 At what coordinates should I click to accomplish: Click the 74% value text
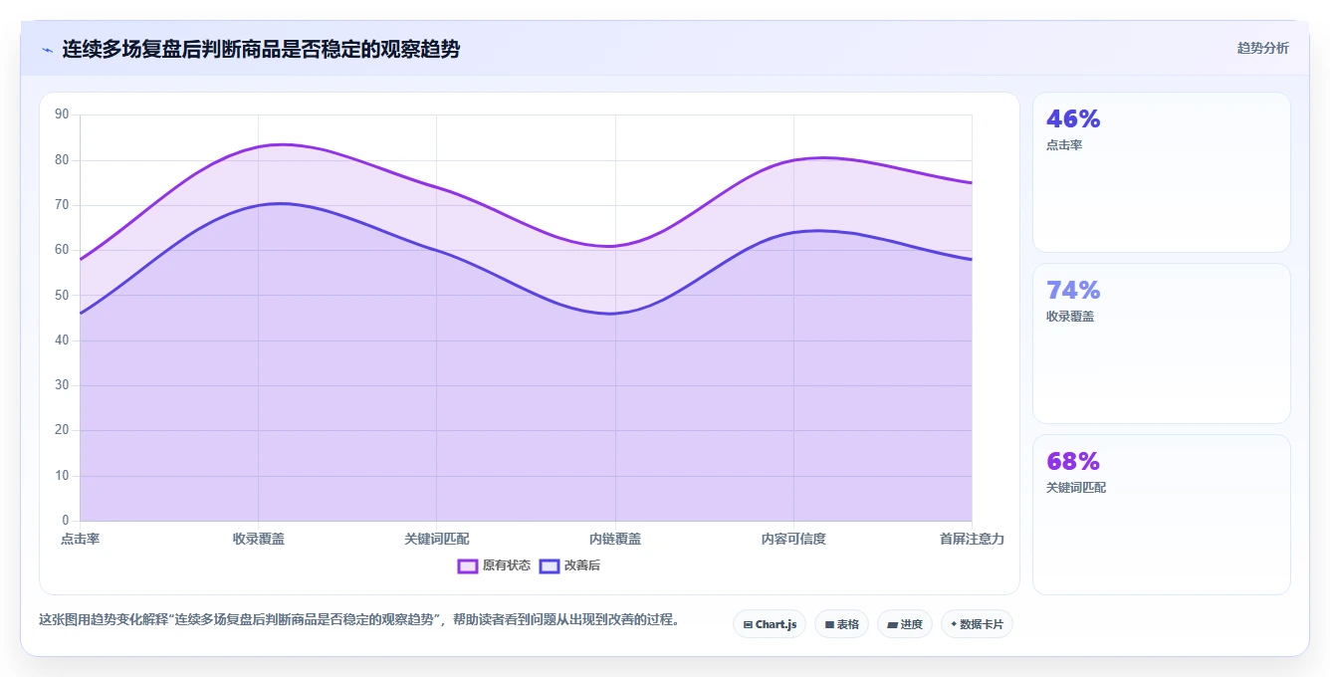coord(1073,291)
